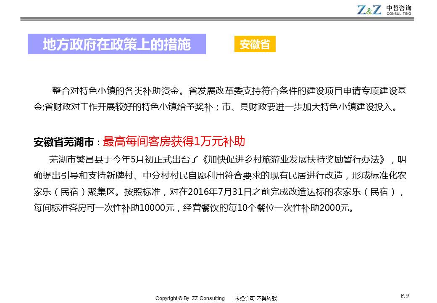Click the line starting with 金;省财政对工作开展较好
The width and height of the screenshot is (437, 303).
pos(215,106)
